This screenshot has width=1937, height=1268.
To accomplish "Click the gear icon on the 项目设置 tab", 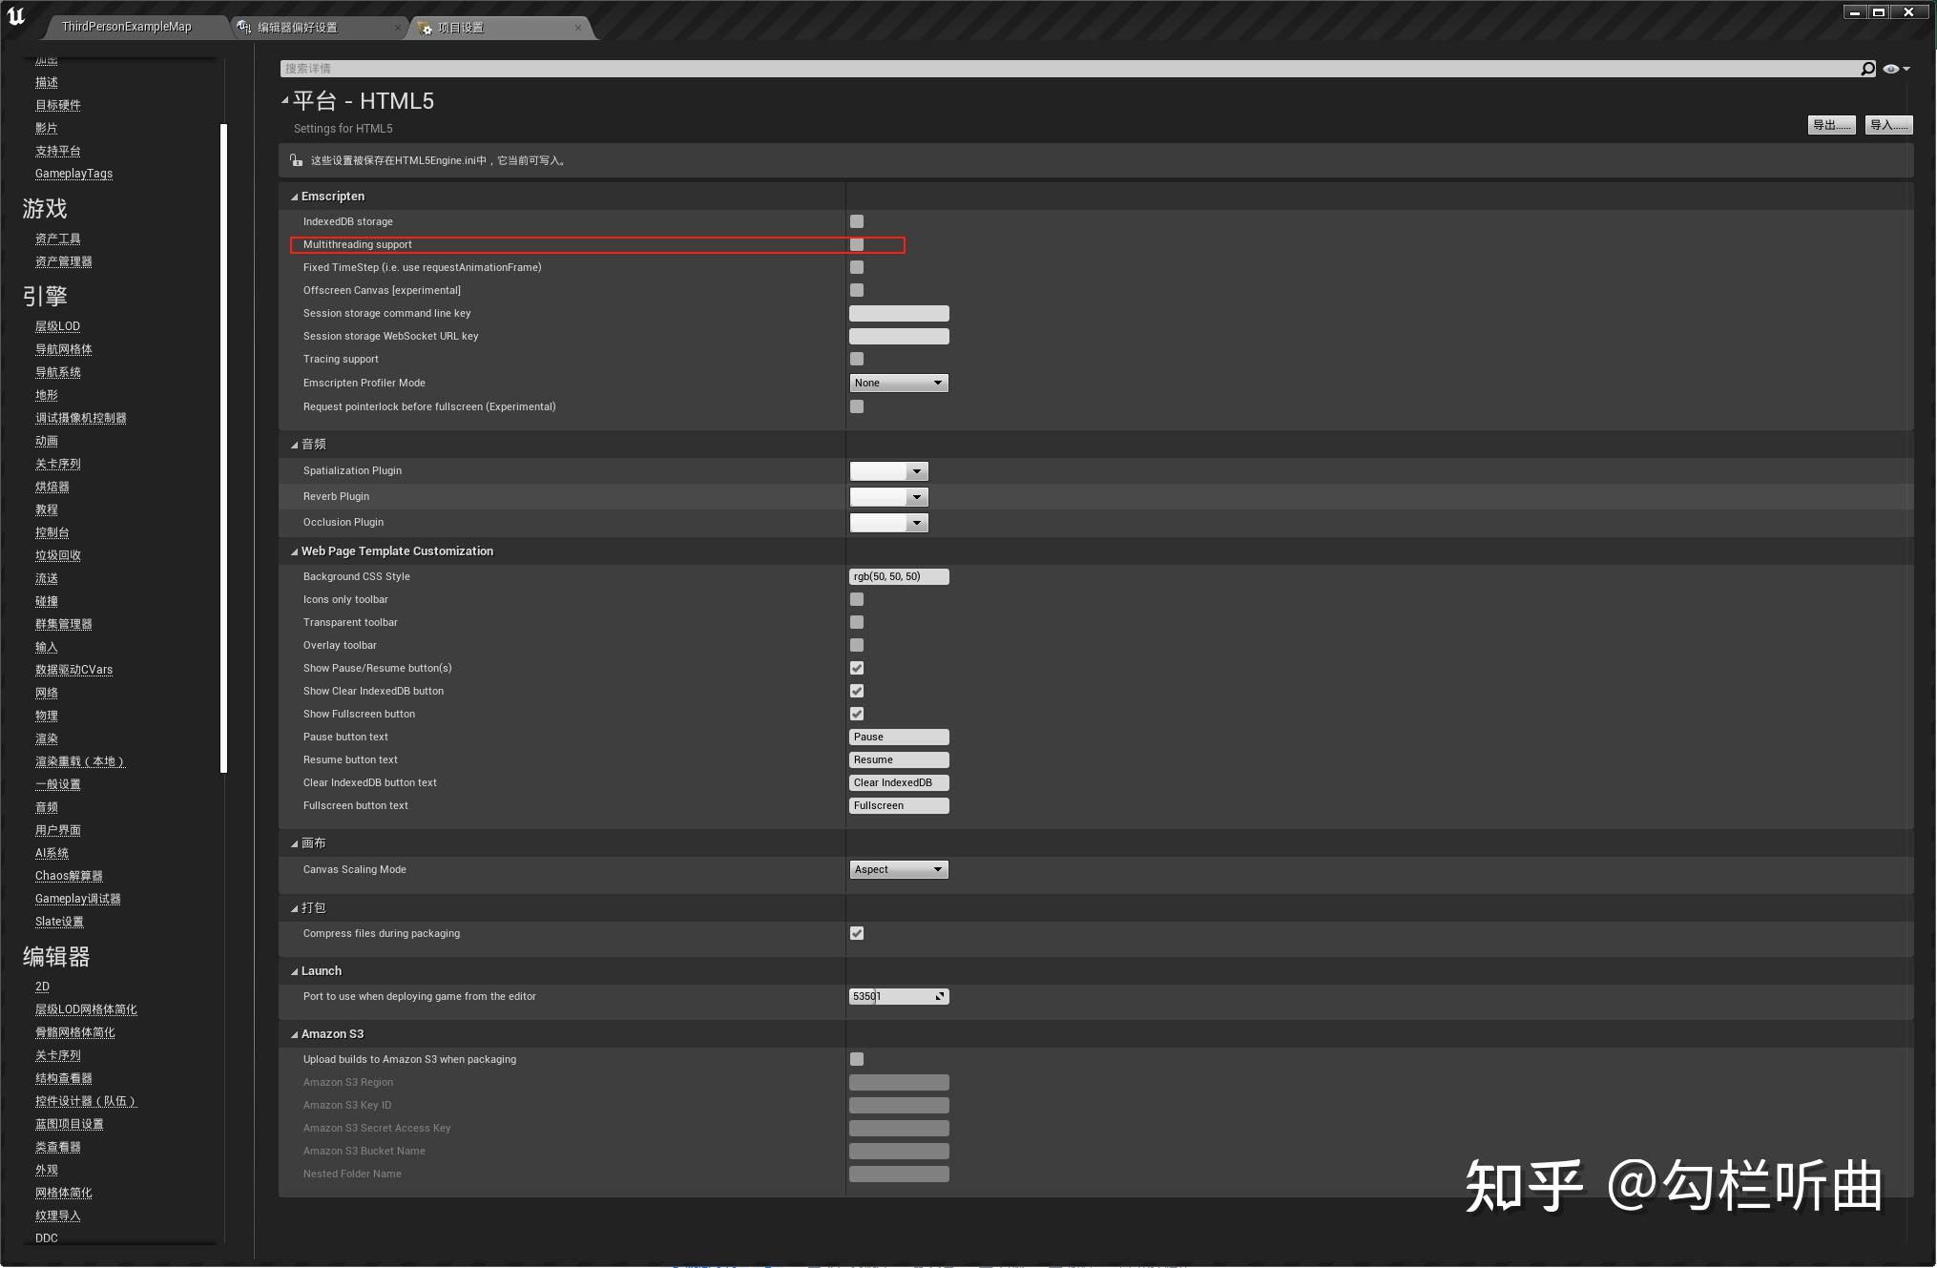I will tap(426, 27).
